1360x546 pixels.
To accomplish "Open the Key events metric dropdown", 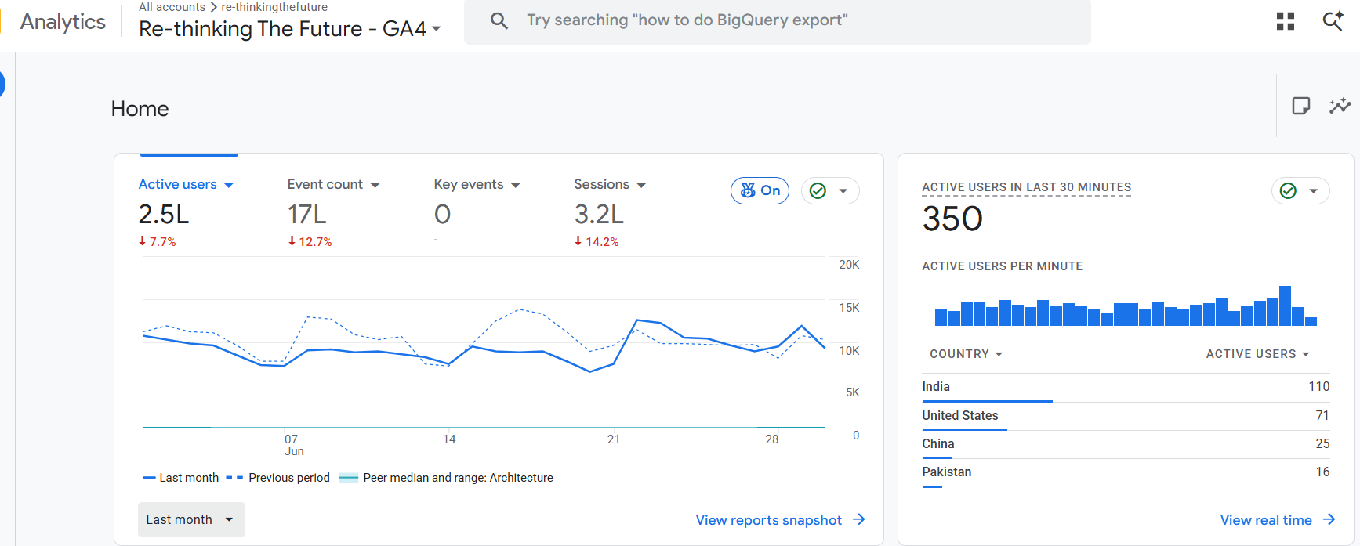I will coord(477,184).
